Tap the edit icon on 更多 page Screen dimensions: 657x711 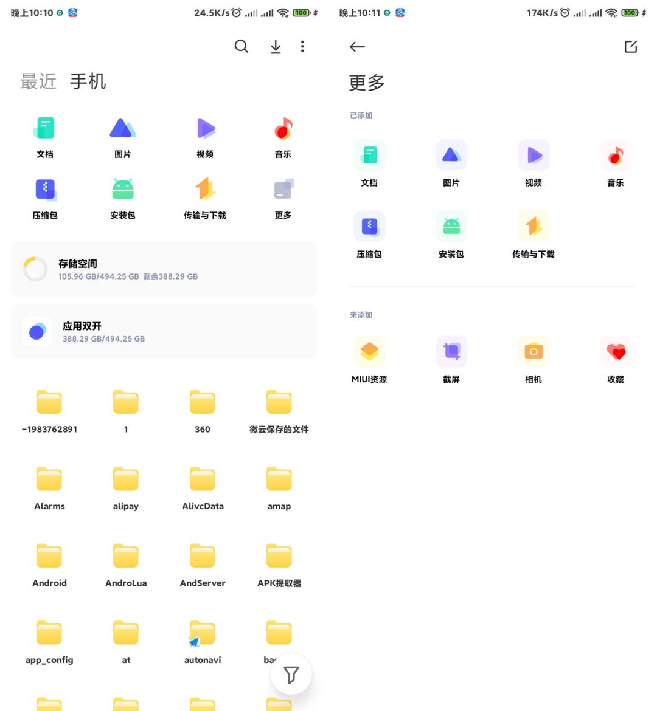point(631,46)
